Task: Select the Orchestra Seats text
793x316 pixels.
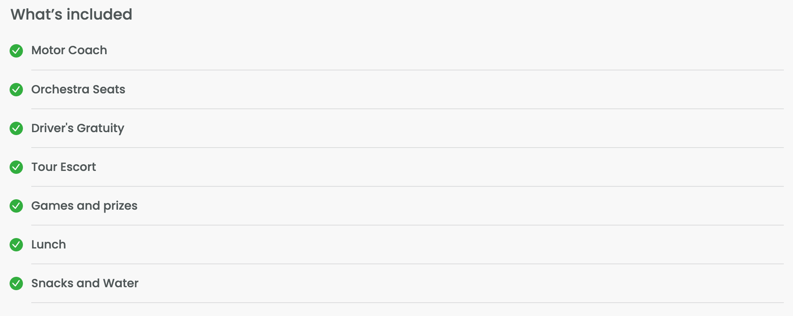Action: (78, 89)
